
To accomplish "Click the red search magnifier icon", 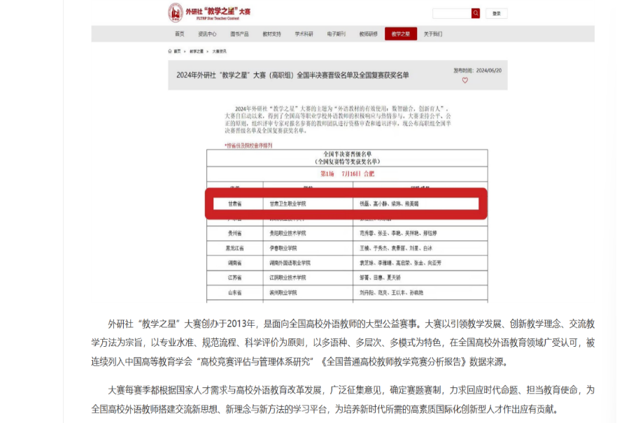I will (476, 13).
